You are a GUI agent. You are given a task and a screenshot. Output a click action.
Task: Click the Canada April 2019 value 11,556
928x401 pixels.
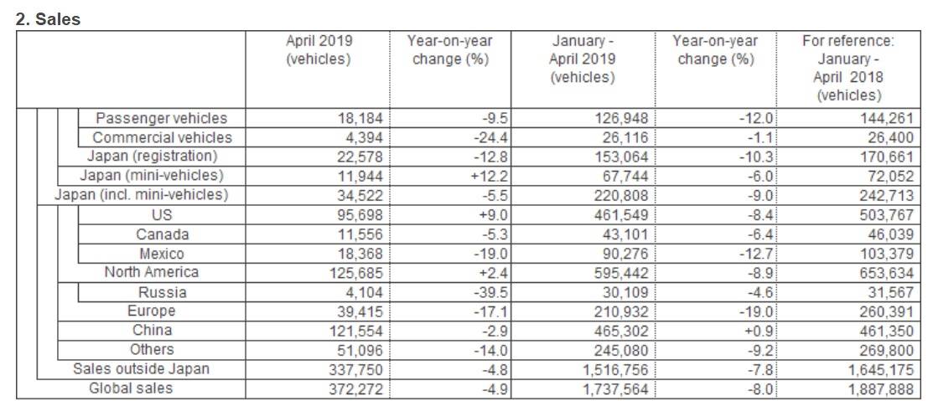(x=360, y=234)
